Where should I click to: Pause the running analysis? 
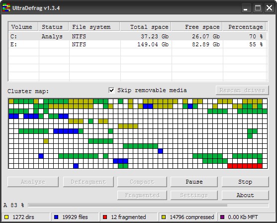pyautogui.click(x=194, y=182)
